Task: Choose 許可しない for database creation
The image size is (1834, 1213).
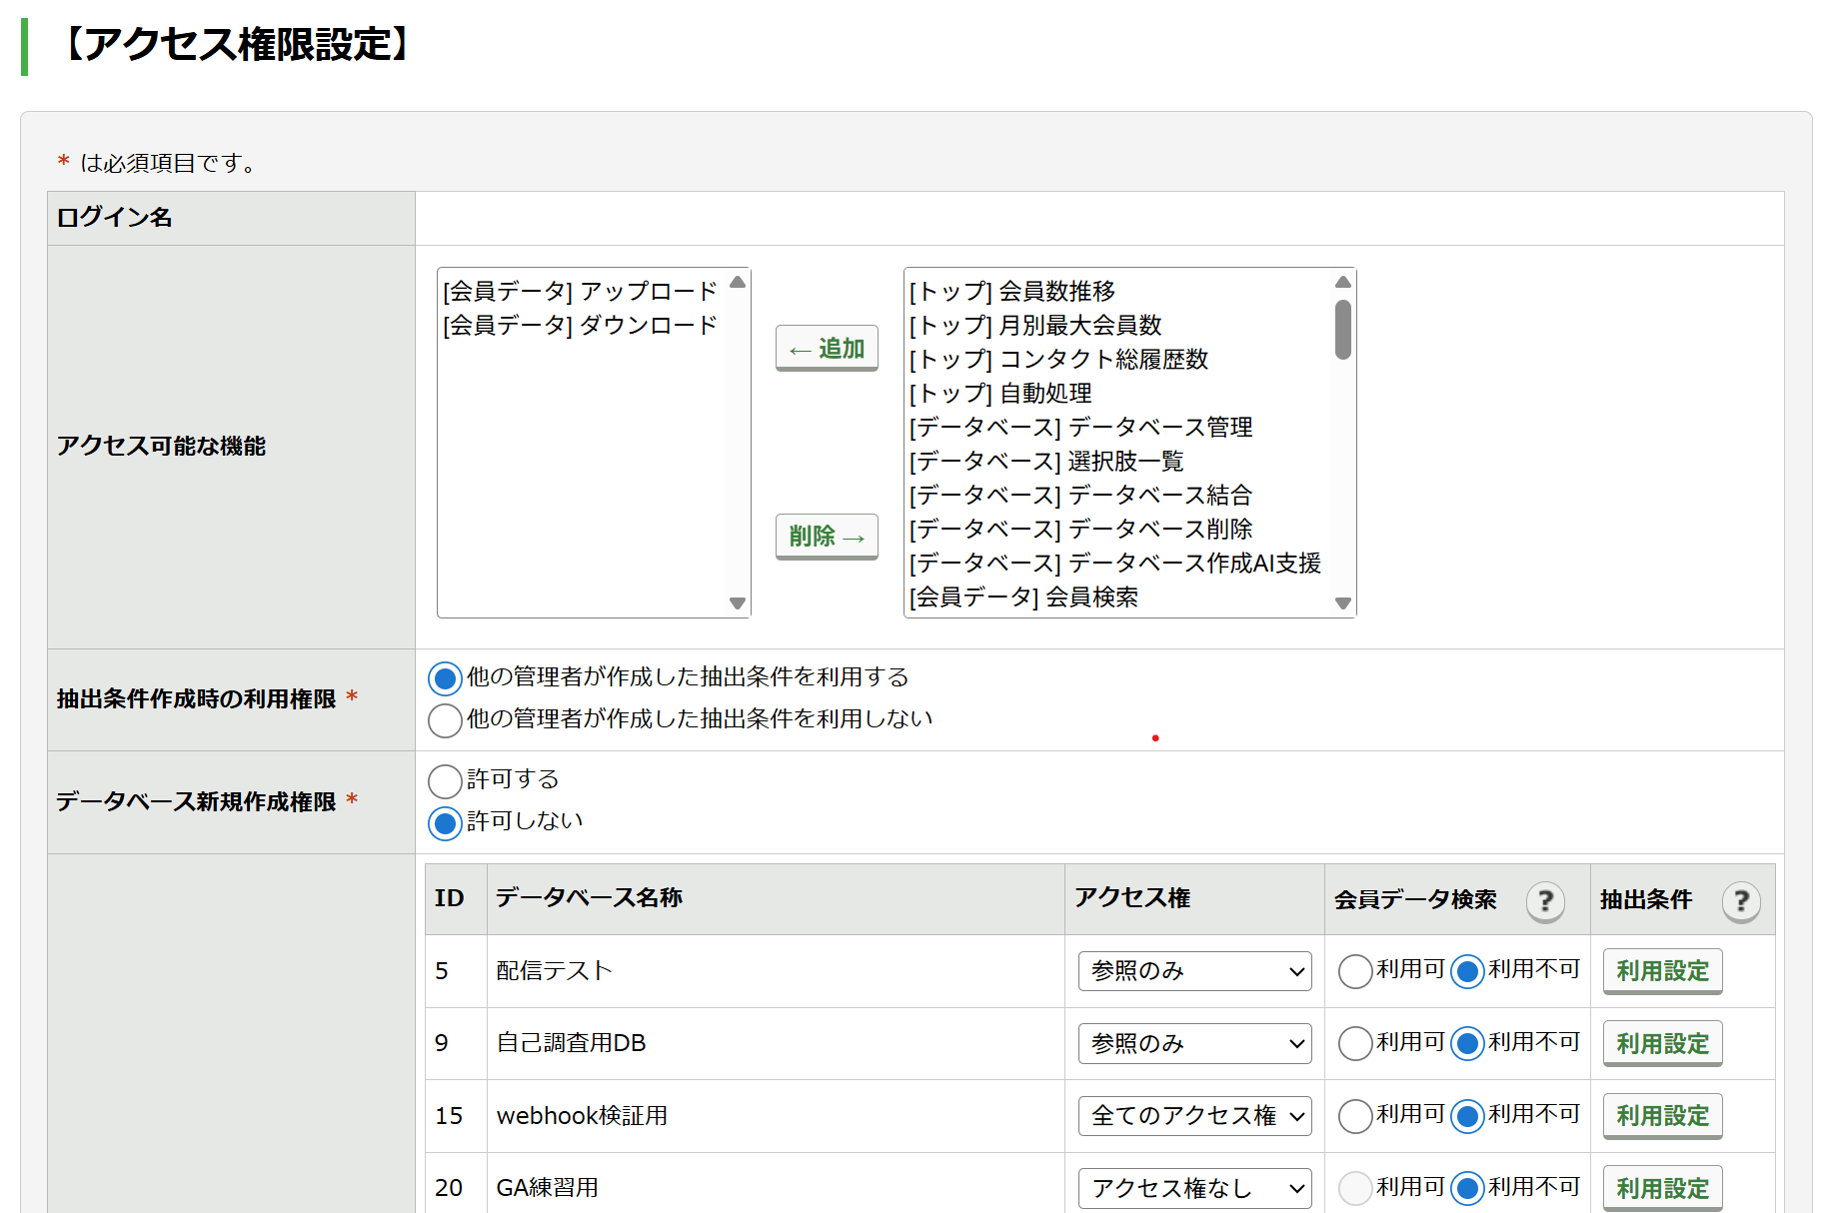Action: click(x=445, y=823)
